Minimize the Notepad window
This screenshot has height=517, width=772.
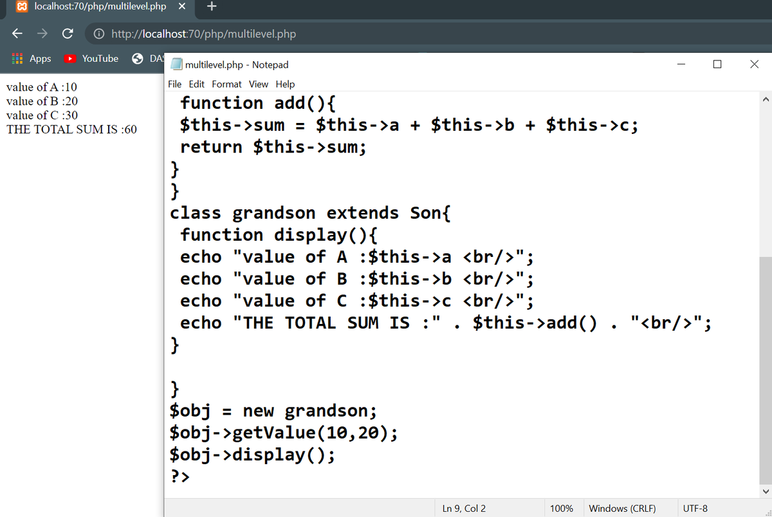(x=681, y=64)
